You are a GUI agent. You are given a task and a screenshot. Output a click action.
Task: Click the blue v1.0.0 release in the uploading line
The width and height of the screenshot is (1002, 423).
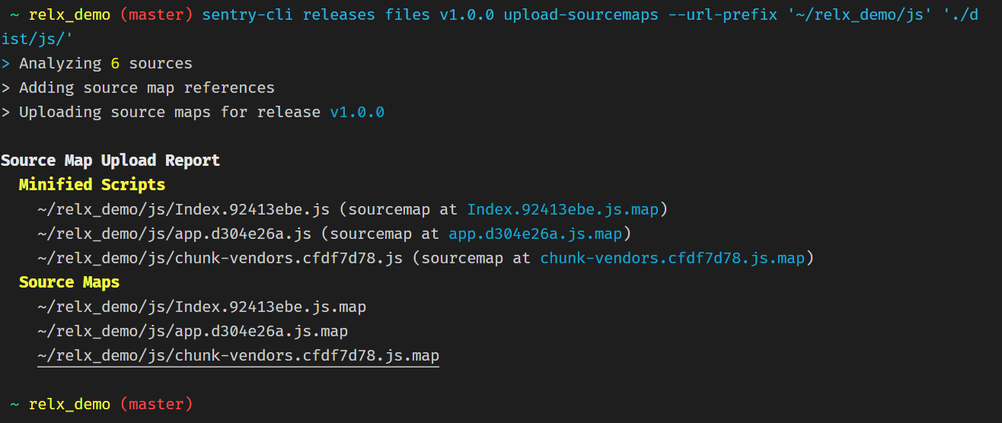[356, 112]
